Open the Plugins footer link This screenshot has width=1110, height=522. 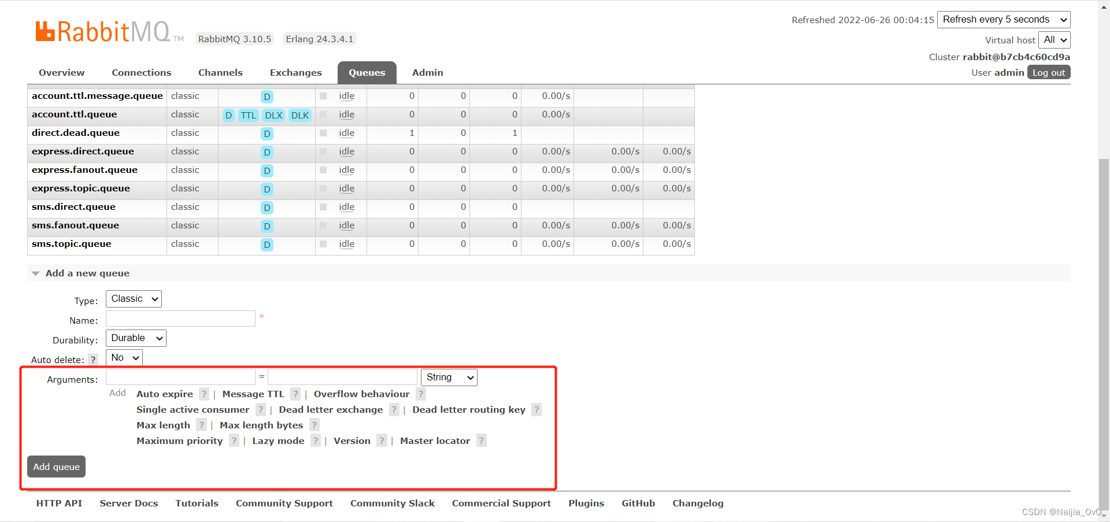[x=586, y=503]
